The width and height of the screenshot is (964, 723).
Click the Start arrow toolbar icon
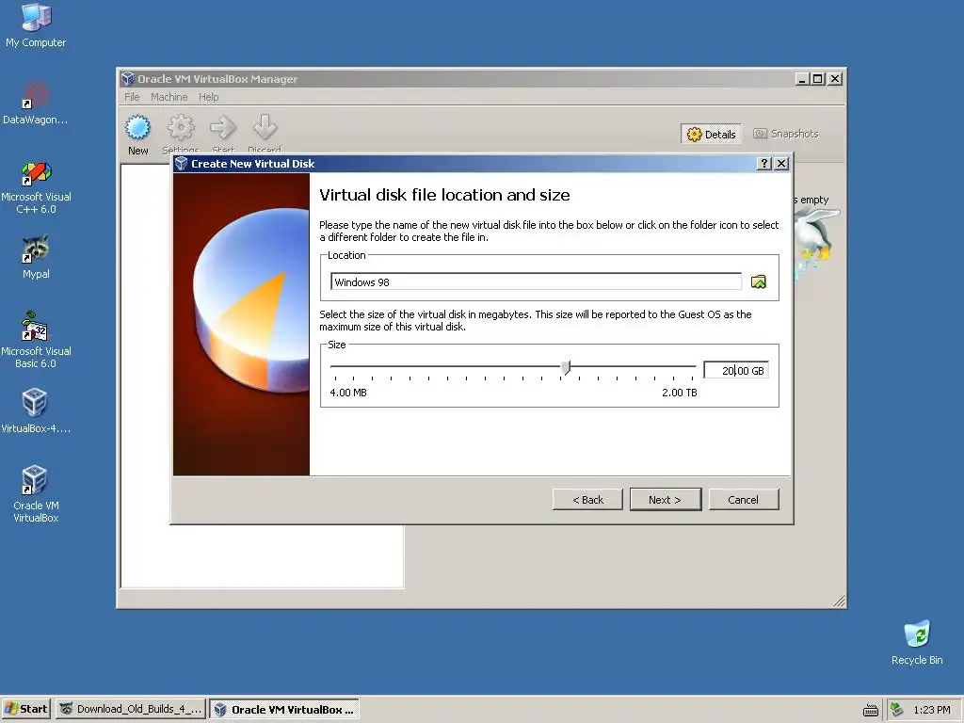point(222,128)
